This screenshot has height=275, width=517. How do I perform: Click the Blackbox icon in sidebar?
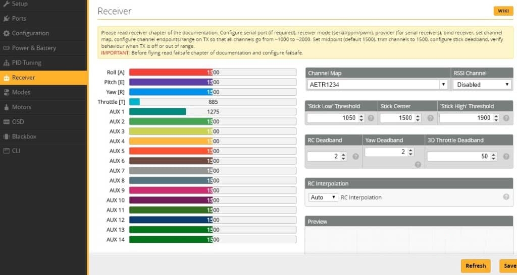pyautogui.click(x=6, y=136)
